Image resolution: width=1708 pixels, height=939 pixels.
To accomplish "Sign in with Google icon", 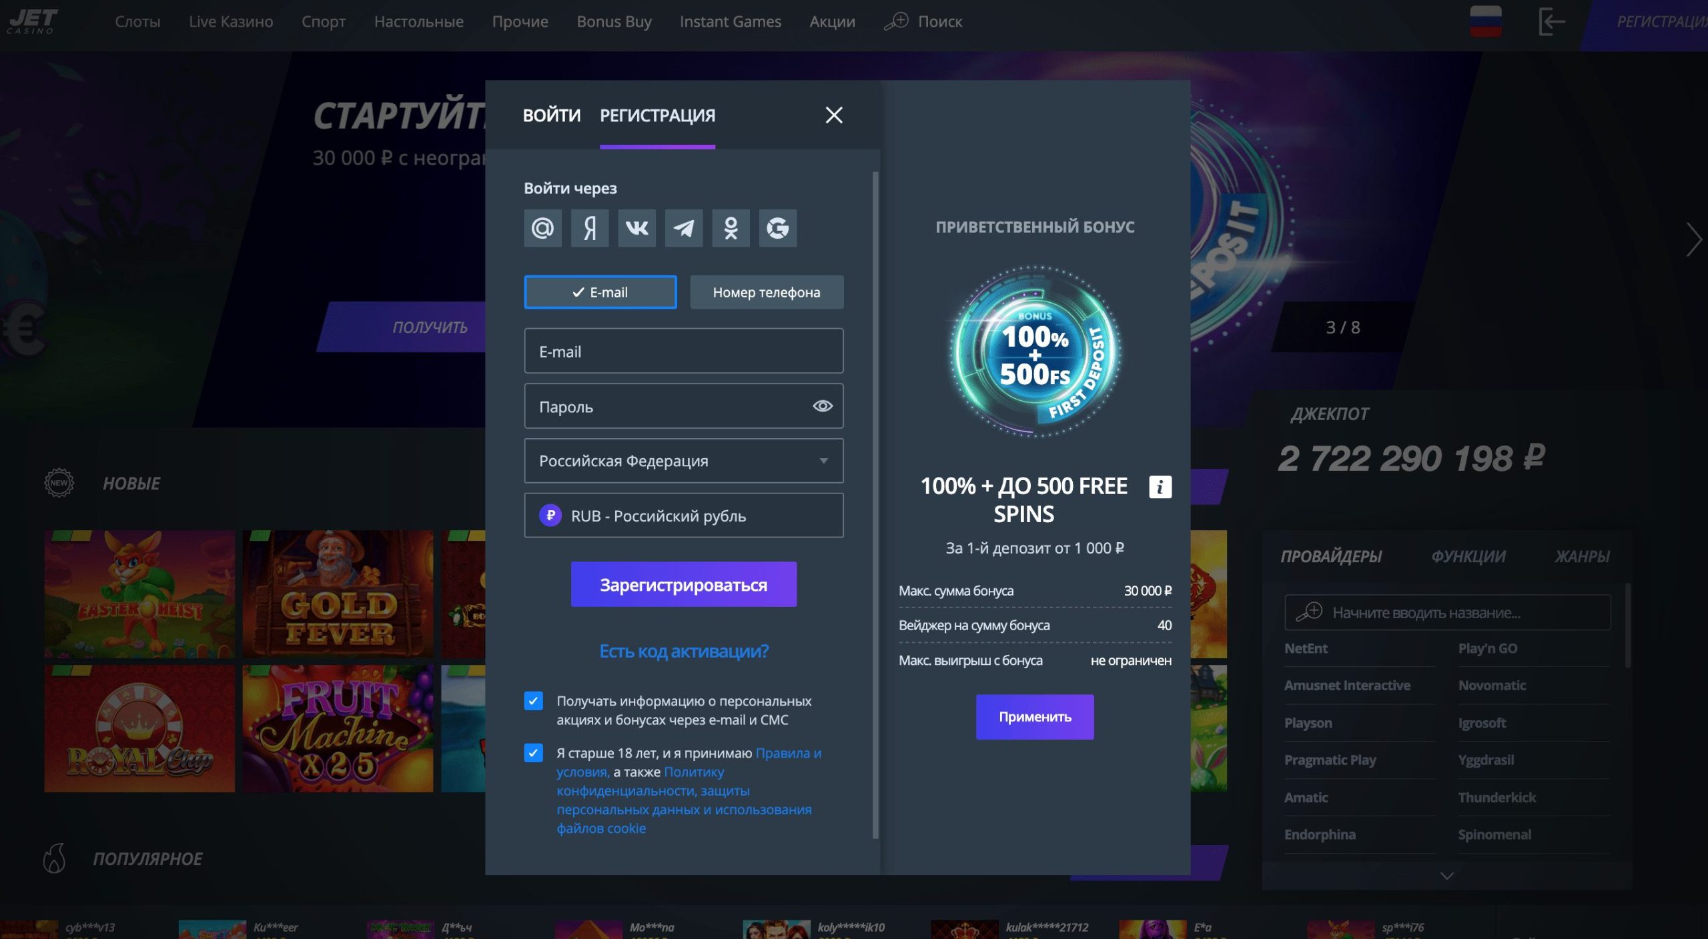I will pyautogui.click(x=778, y=228).
